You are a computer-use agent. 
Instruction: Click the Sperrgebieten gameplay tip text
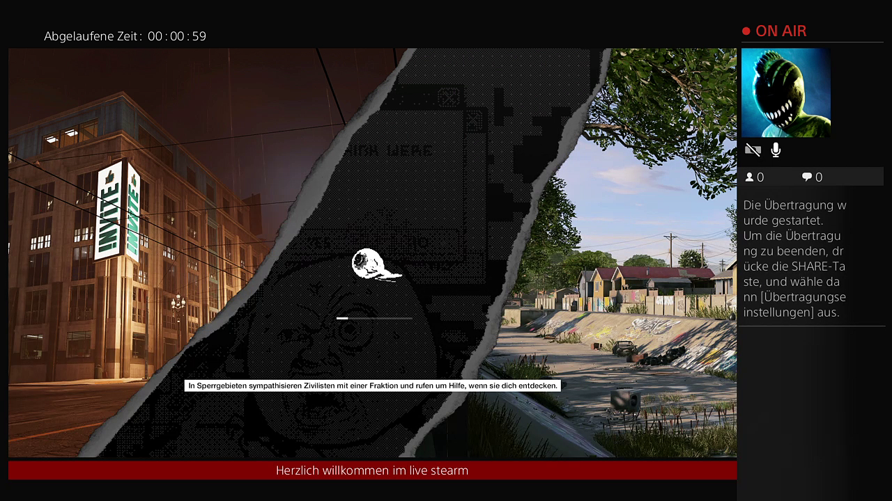coord(373,385)
